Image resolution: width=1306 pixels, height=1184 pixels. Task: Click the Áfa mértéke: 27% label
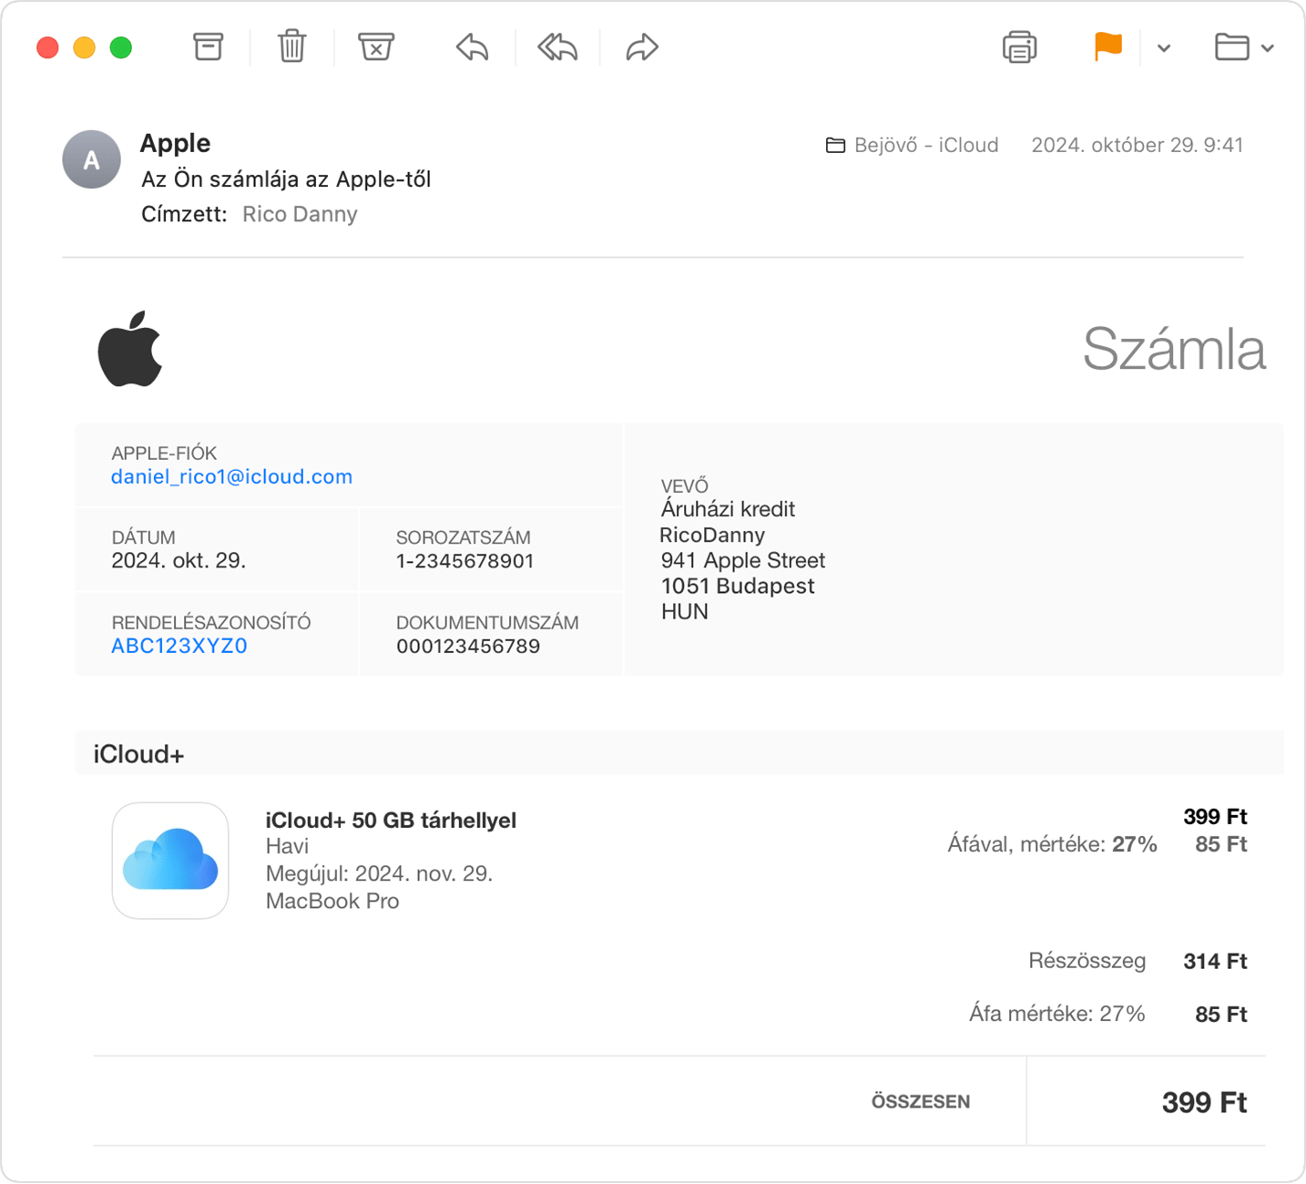1056,1015
